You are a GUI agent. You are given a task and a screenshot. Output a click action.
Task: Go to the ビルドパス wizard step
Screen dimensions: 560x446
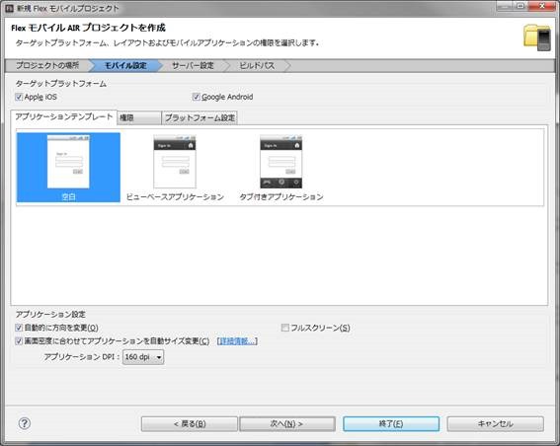(257, 66)
